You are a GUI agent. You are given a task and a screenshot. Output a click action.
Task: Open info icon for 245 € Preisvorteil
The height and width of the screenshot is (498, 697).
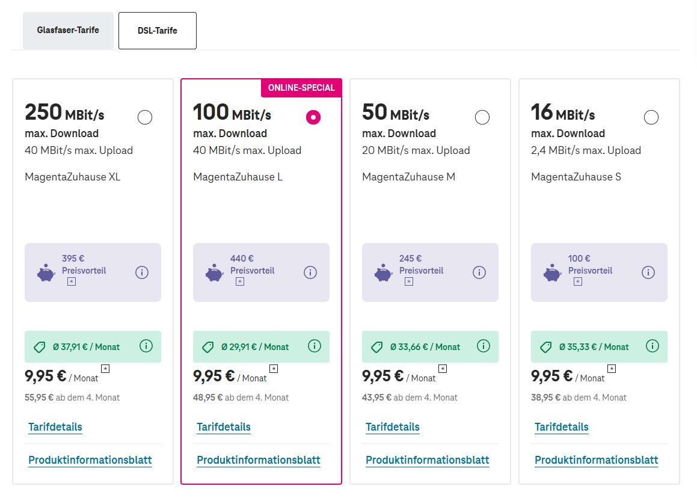click(x=479, y=272)
